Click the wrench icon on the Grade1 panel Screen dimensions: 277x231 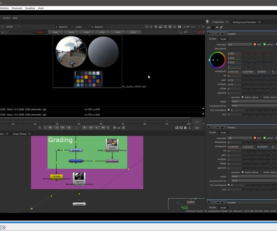tap(223, 127)
